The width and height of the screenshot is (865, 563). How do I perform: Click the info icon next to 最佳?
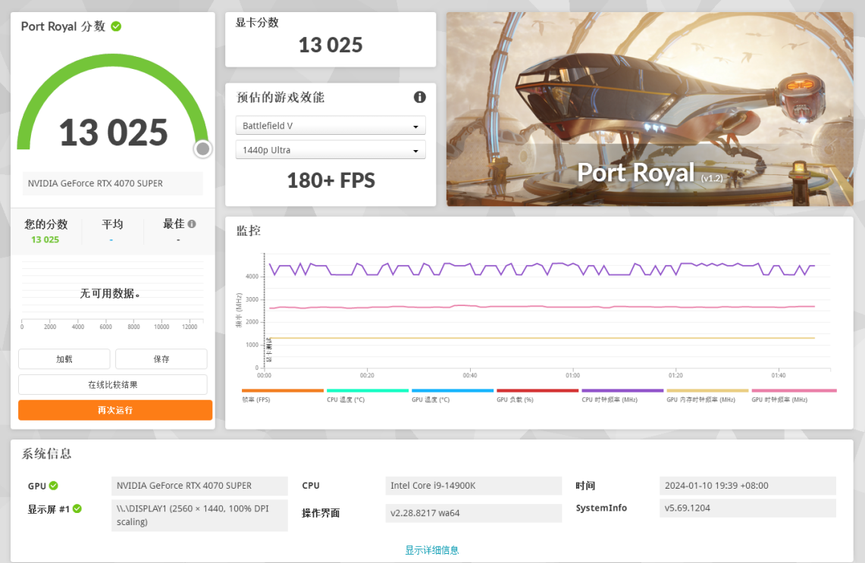(192, 224)
